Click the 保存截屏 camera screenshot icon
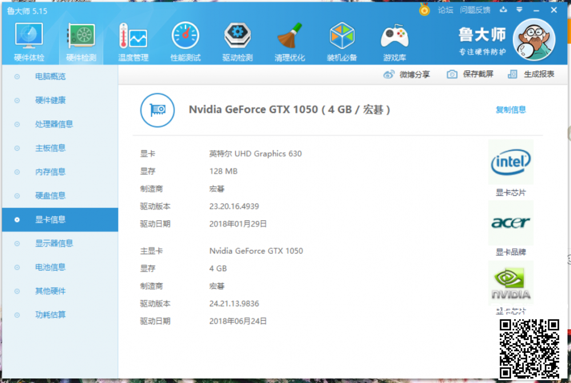Screen dimensions: 571x383 point(452,74)
